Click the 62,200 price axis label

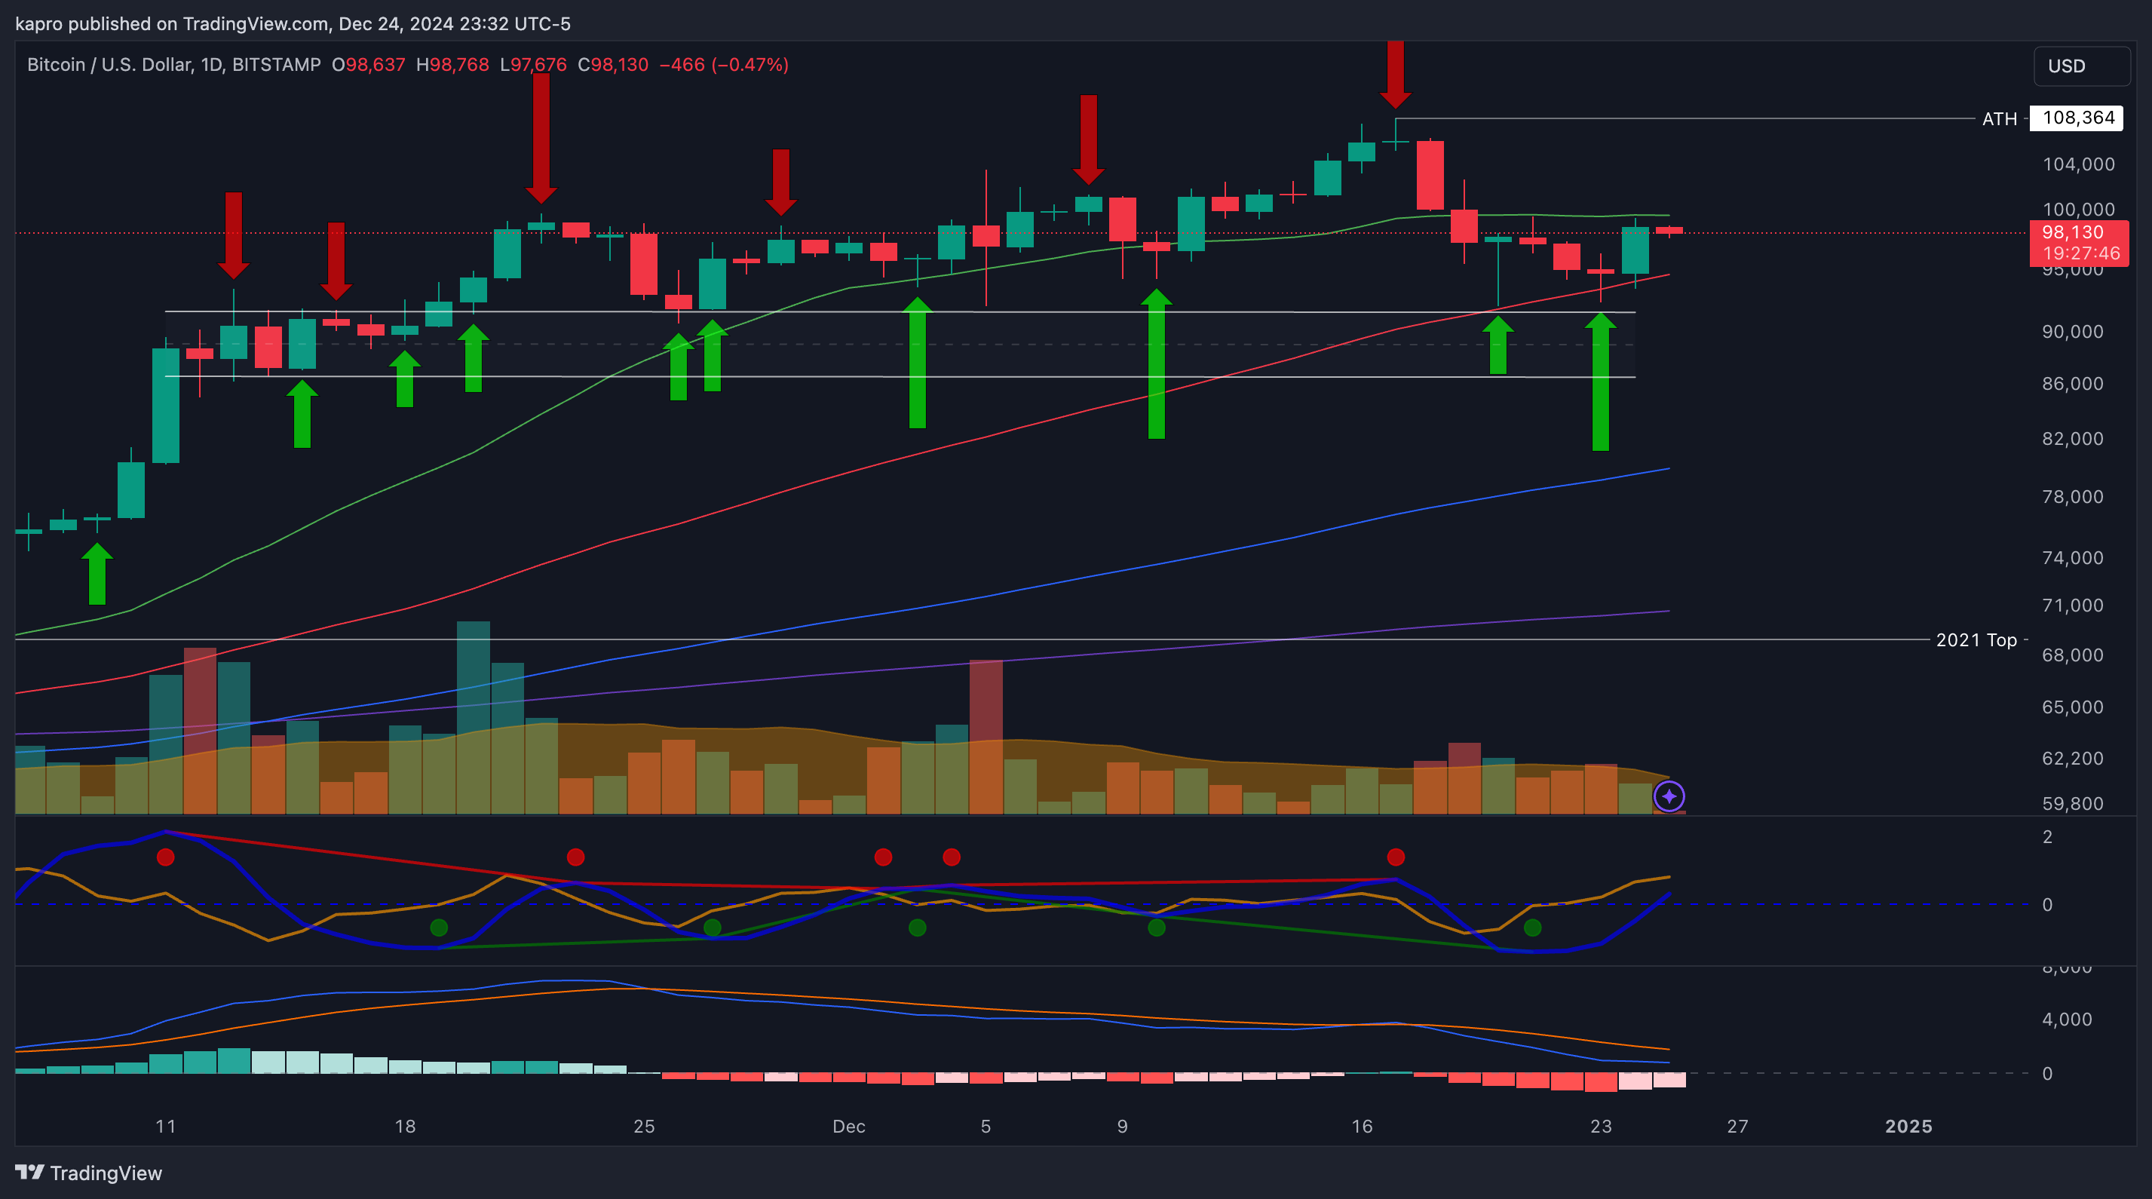click(2072, 758)
